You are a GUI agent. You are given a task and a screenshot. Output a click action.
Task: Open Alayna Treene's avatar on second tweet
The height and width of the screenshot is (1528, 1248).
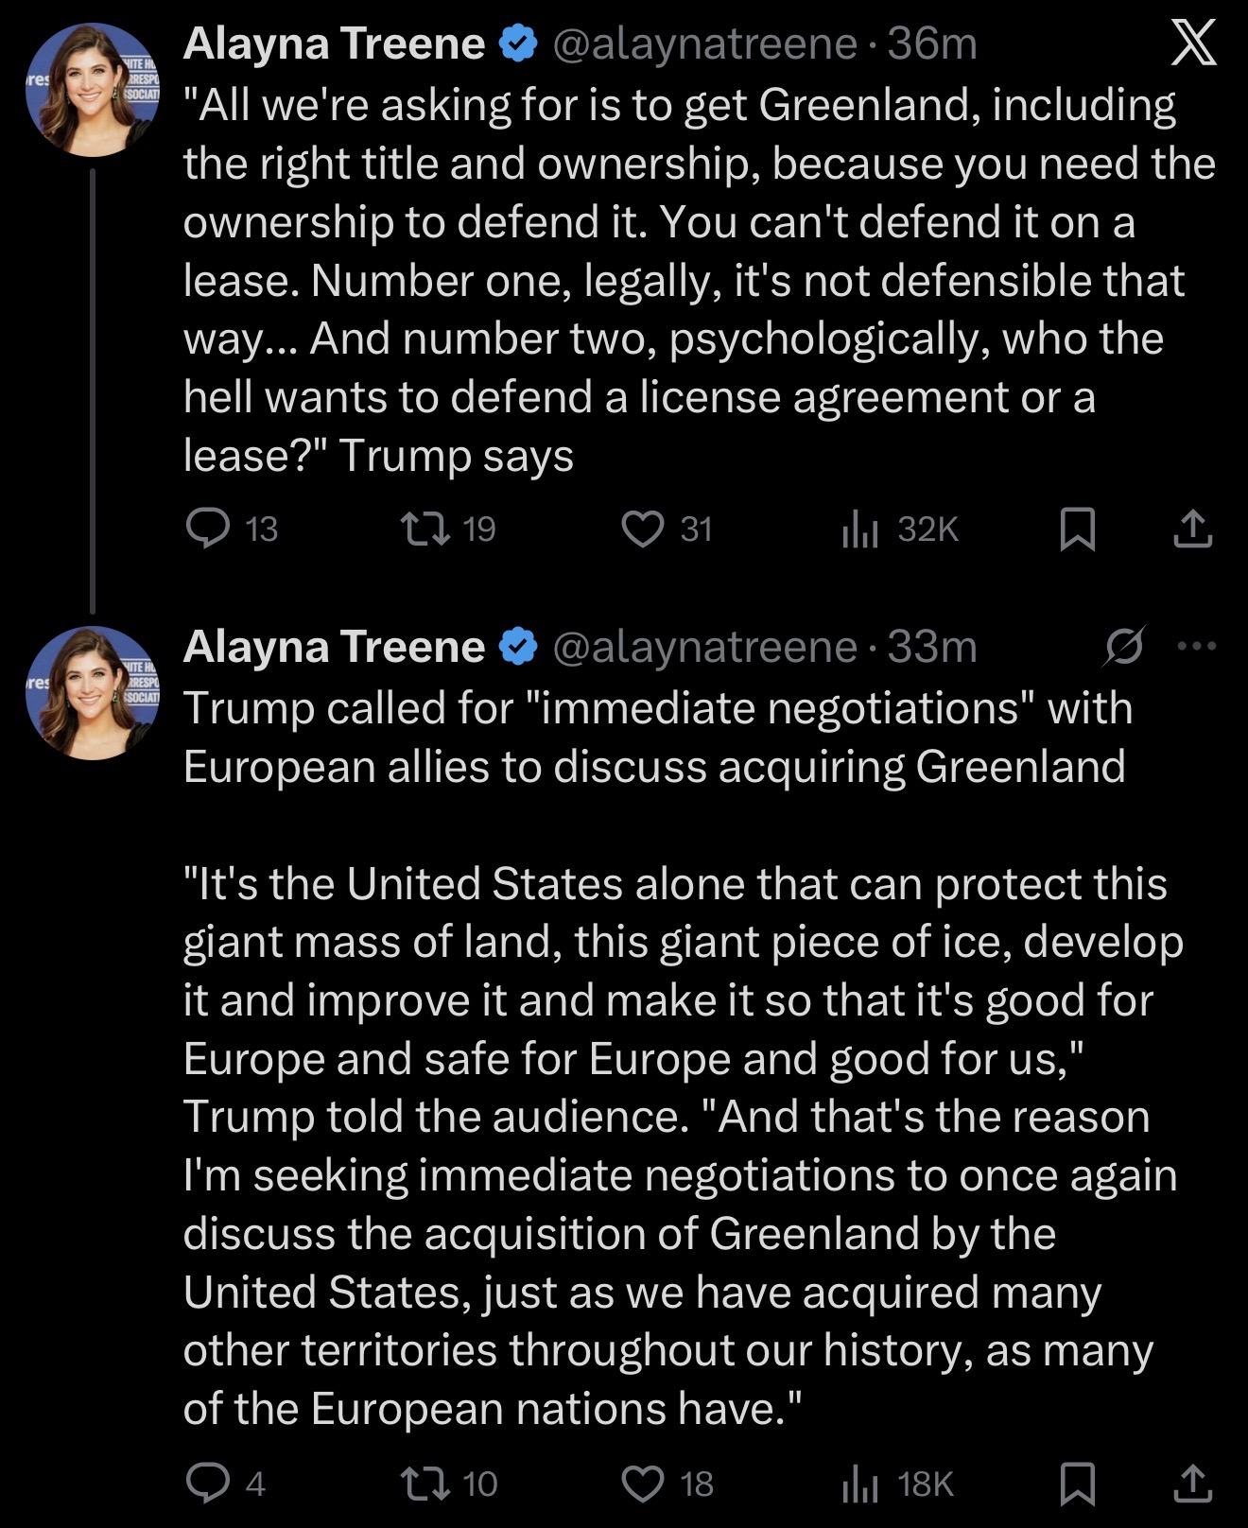(93, 693)
